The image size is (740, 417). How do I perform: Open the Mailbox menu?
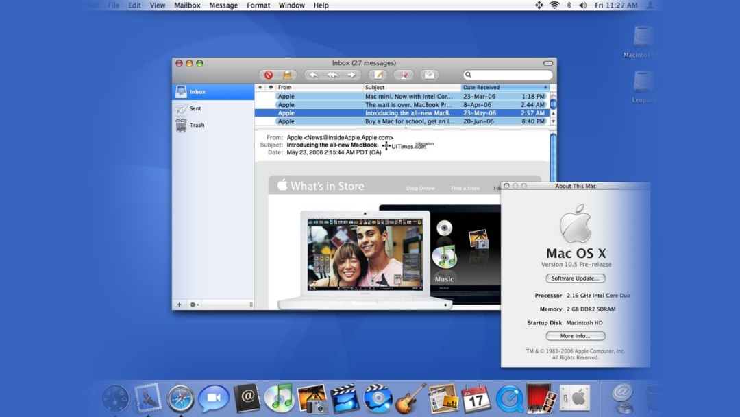(x=187, y=5)
